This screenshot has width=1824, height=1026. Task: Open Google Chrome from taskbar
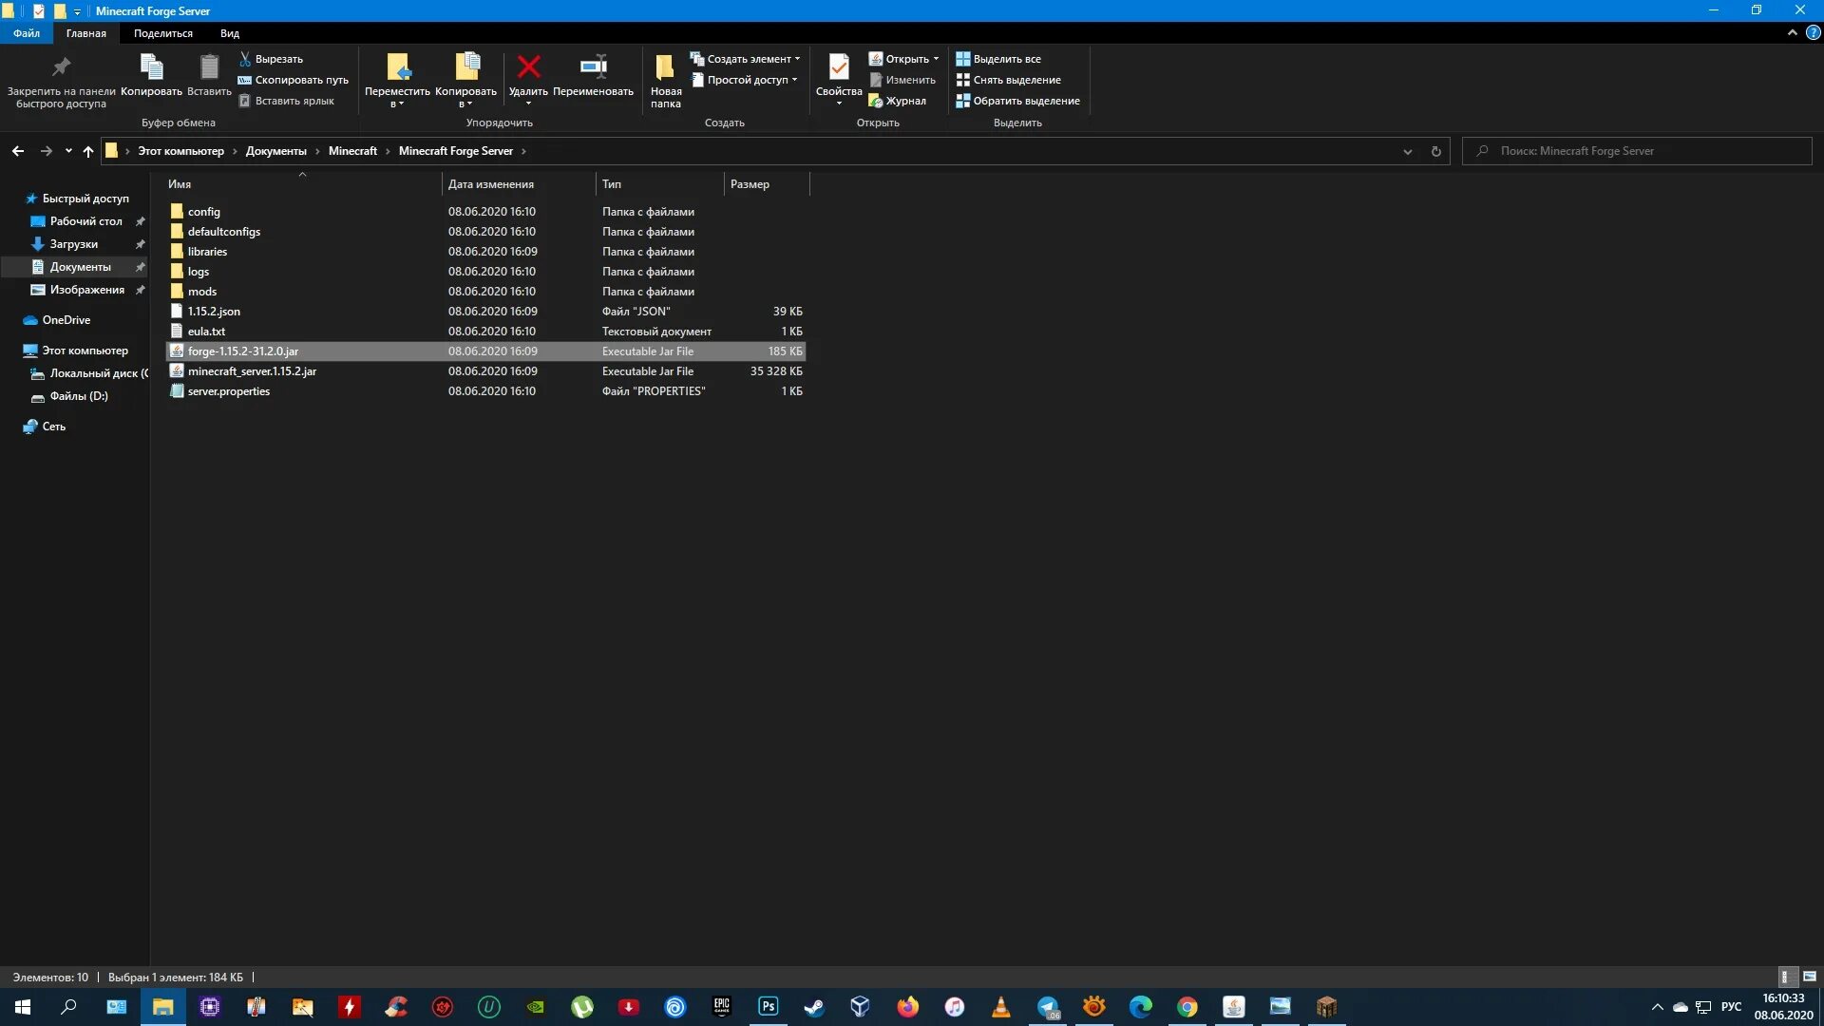(x=1187, y=1007)
